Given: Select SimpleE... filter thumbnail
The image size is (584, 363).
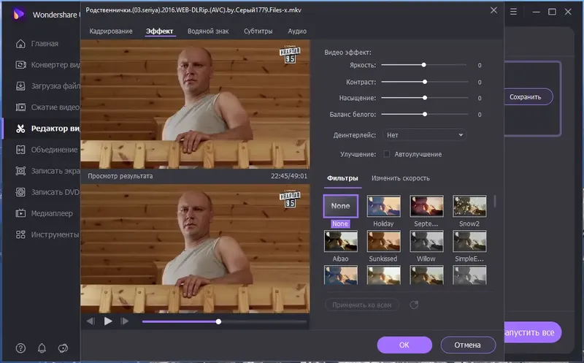Looking at the screenshot, I should coord(469,241).
